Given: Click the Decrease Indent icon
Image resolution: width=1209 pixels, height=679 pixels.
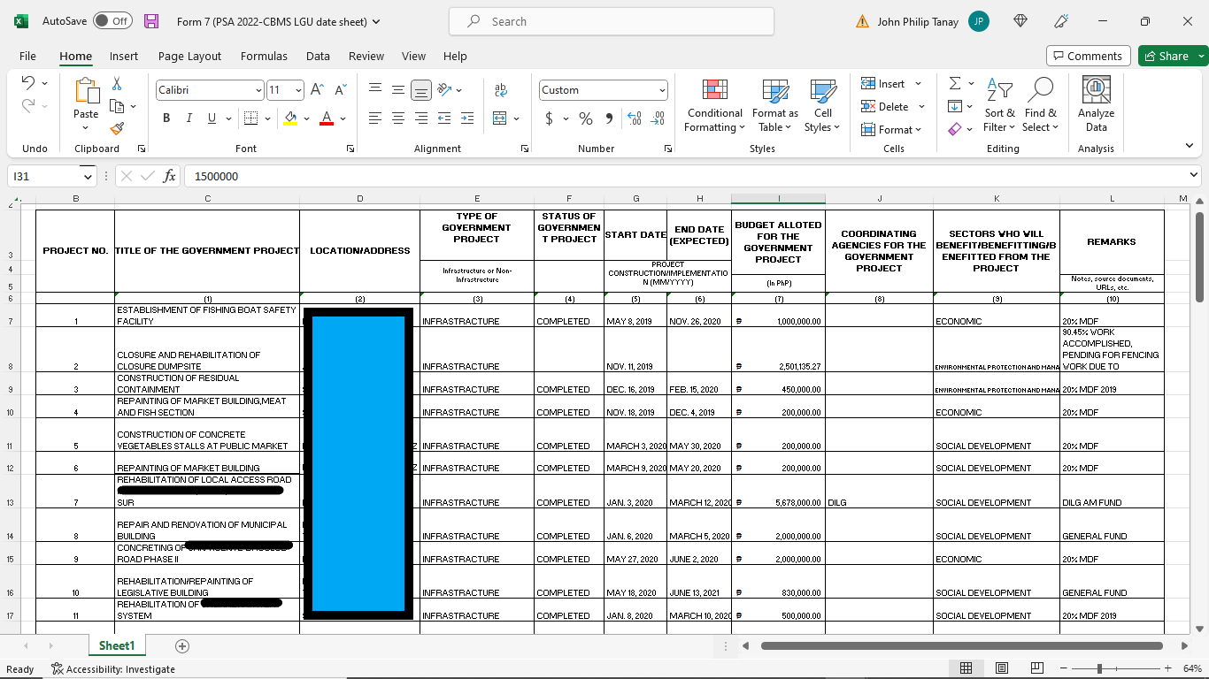Looking at the screenshot, I should point(444,118).
